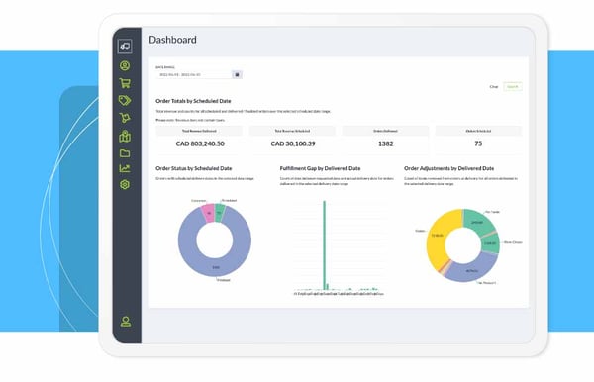
Task: Click the '1382' orders delivered value
Action: 386,143
